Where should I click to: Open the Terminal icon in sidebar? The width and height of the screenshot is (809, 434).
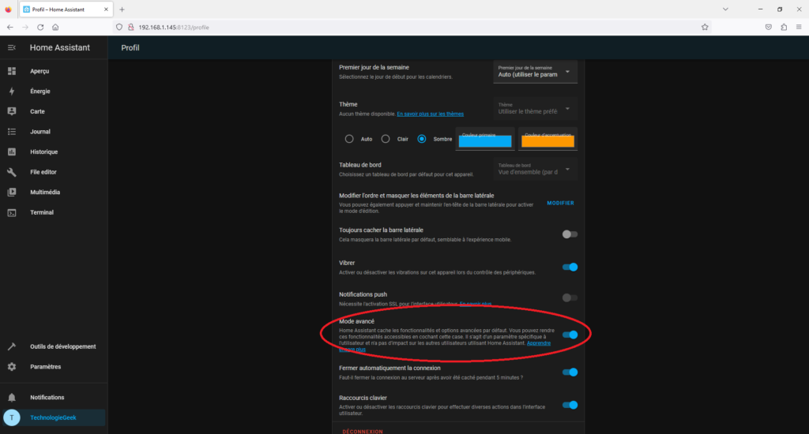[12, 212]
